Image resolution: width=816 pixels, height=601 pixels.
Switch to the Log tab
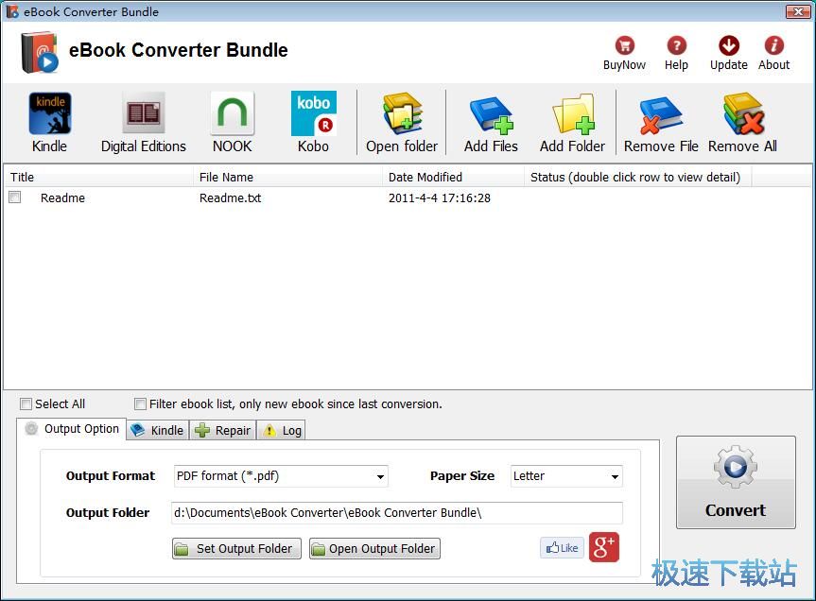tap(282, 431)
